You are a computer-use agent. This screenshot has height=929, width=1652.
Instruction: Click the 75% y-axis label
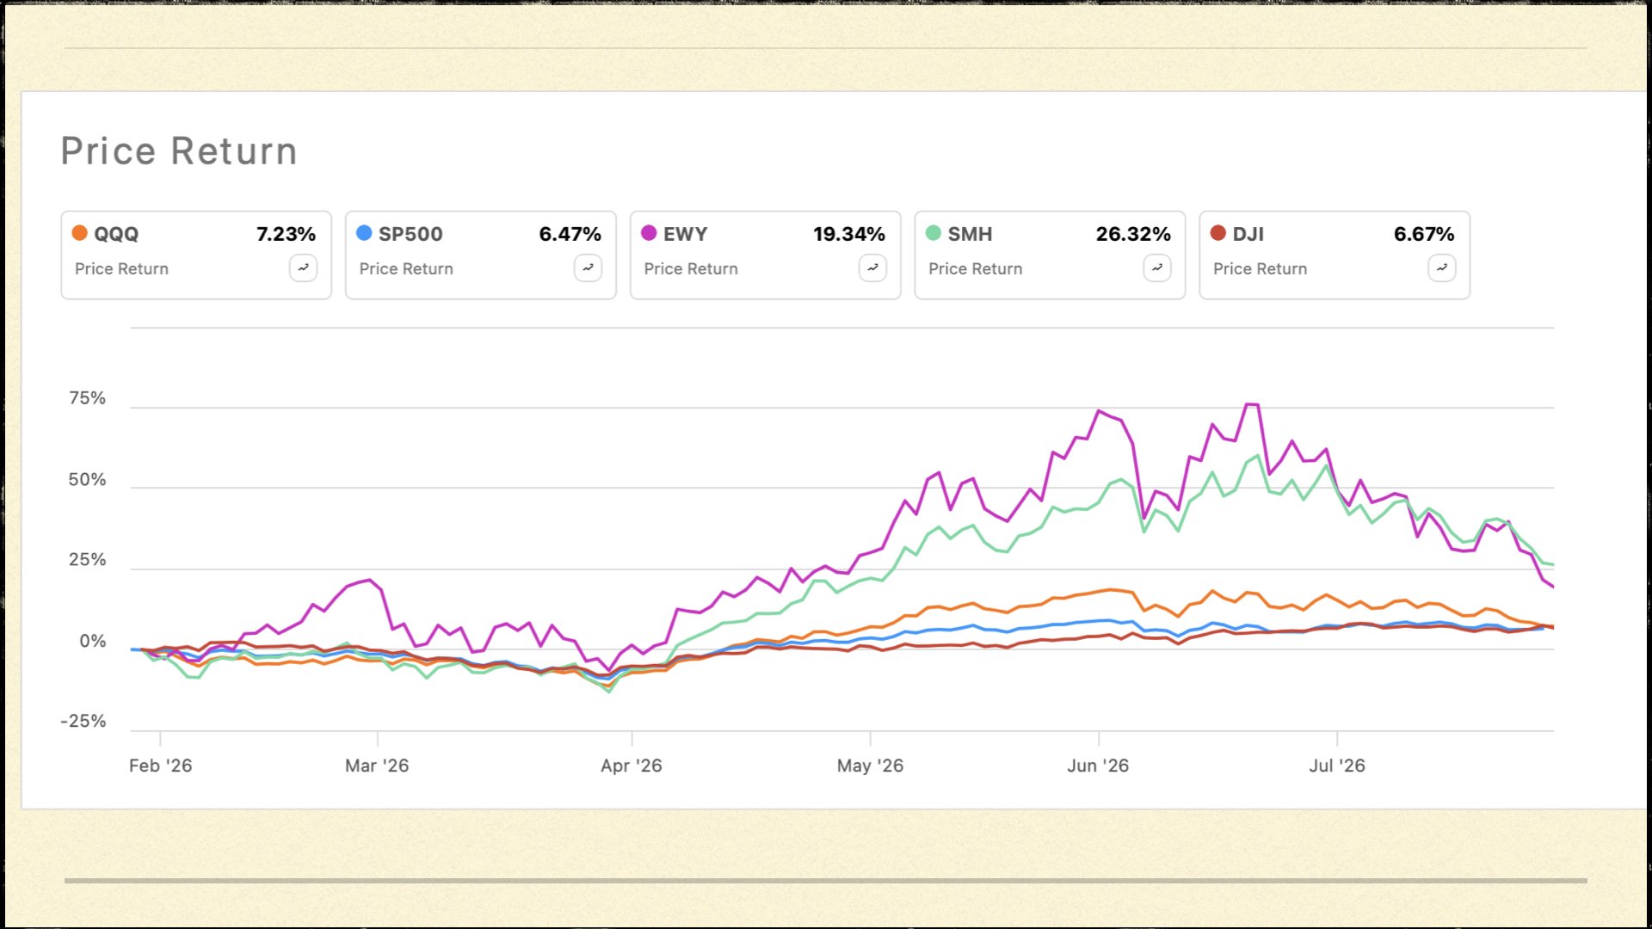tap(87, 398)
